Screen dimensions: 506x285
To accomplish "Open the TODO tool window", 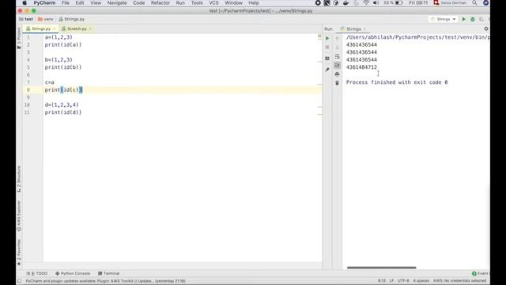I will click(x=37, y=273).
